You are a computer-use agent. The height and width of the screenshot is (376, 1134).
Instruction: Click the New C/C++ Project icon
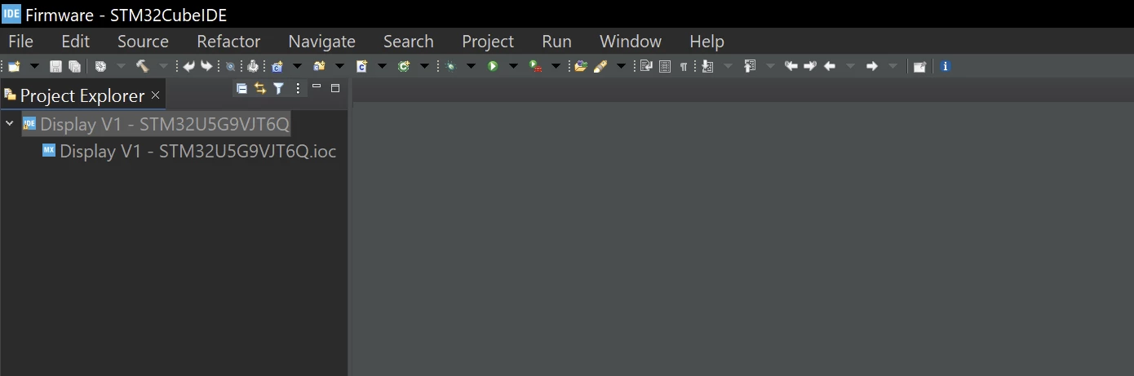pos(277,66)
